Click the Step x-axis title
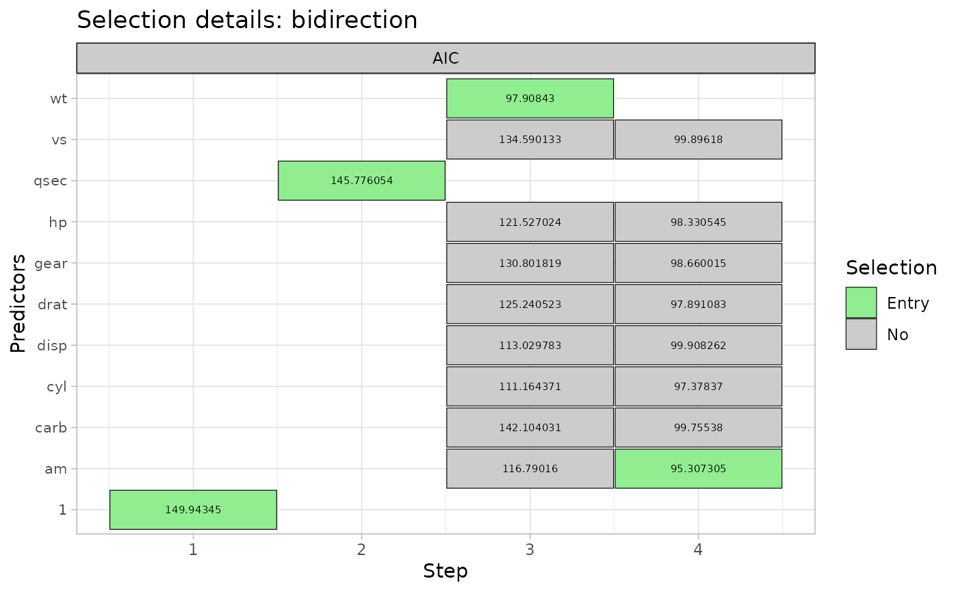The width and height of the screenshot is (958, 592). tap(445, 571)
